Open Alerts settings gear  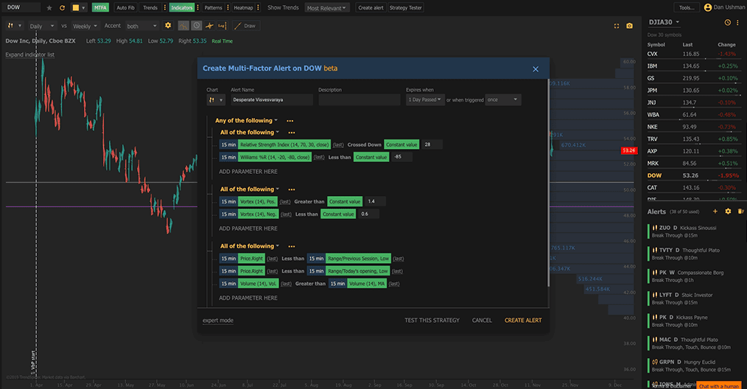click(728, 211)
